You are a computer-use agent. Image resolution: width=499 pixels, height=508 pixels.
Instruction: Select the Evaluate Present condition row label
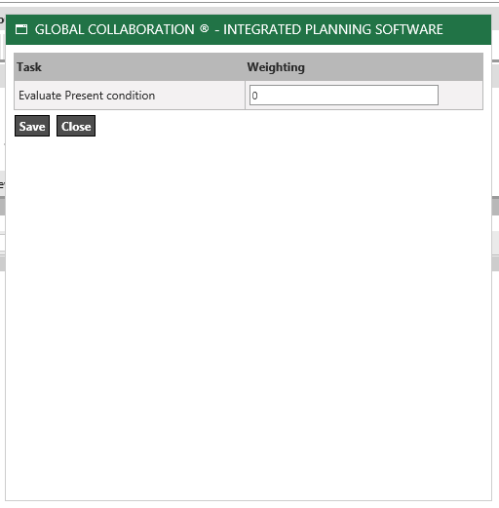pos(87,96)
